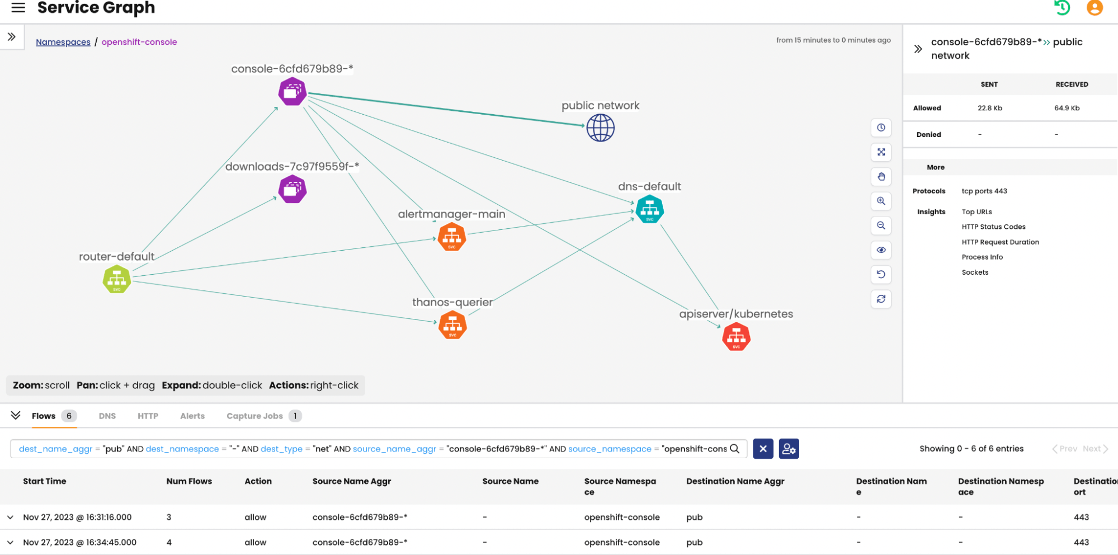Go to the Prev page of entries

(x=1065, y=449)
